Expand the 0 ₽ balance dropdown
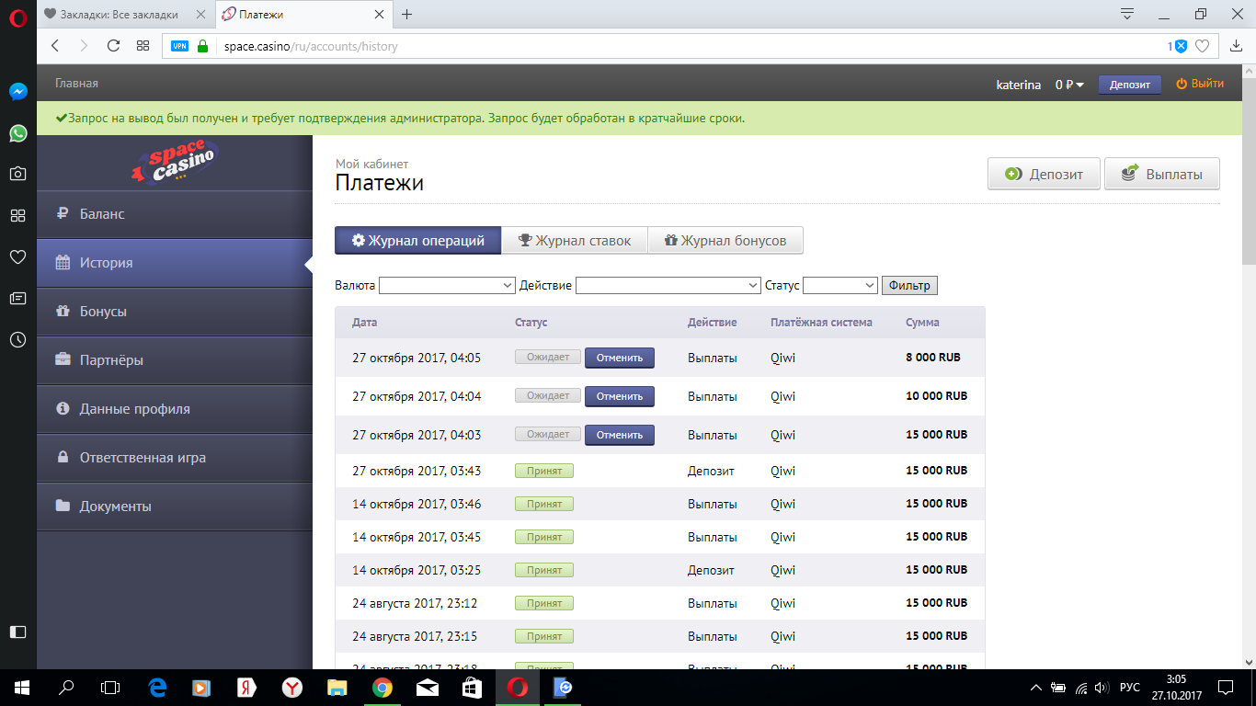 click(x=1070, y=85)
